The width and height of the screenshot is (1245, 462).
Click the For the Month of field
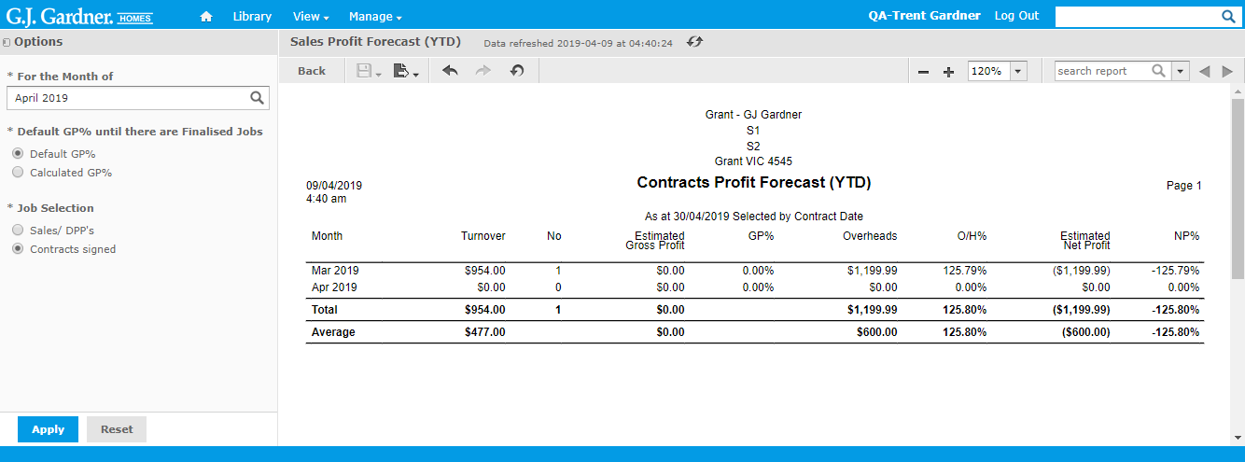[138, 97]
